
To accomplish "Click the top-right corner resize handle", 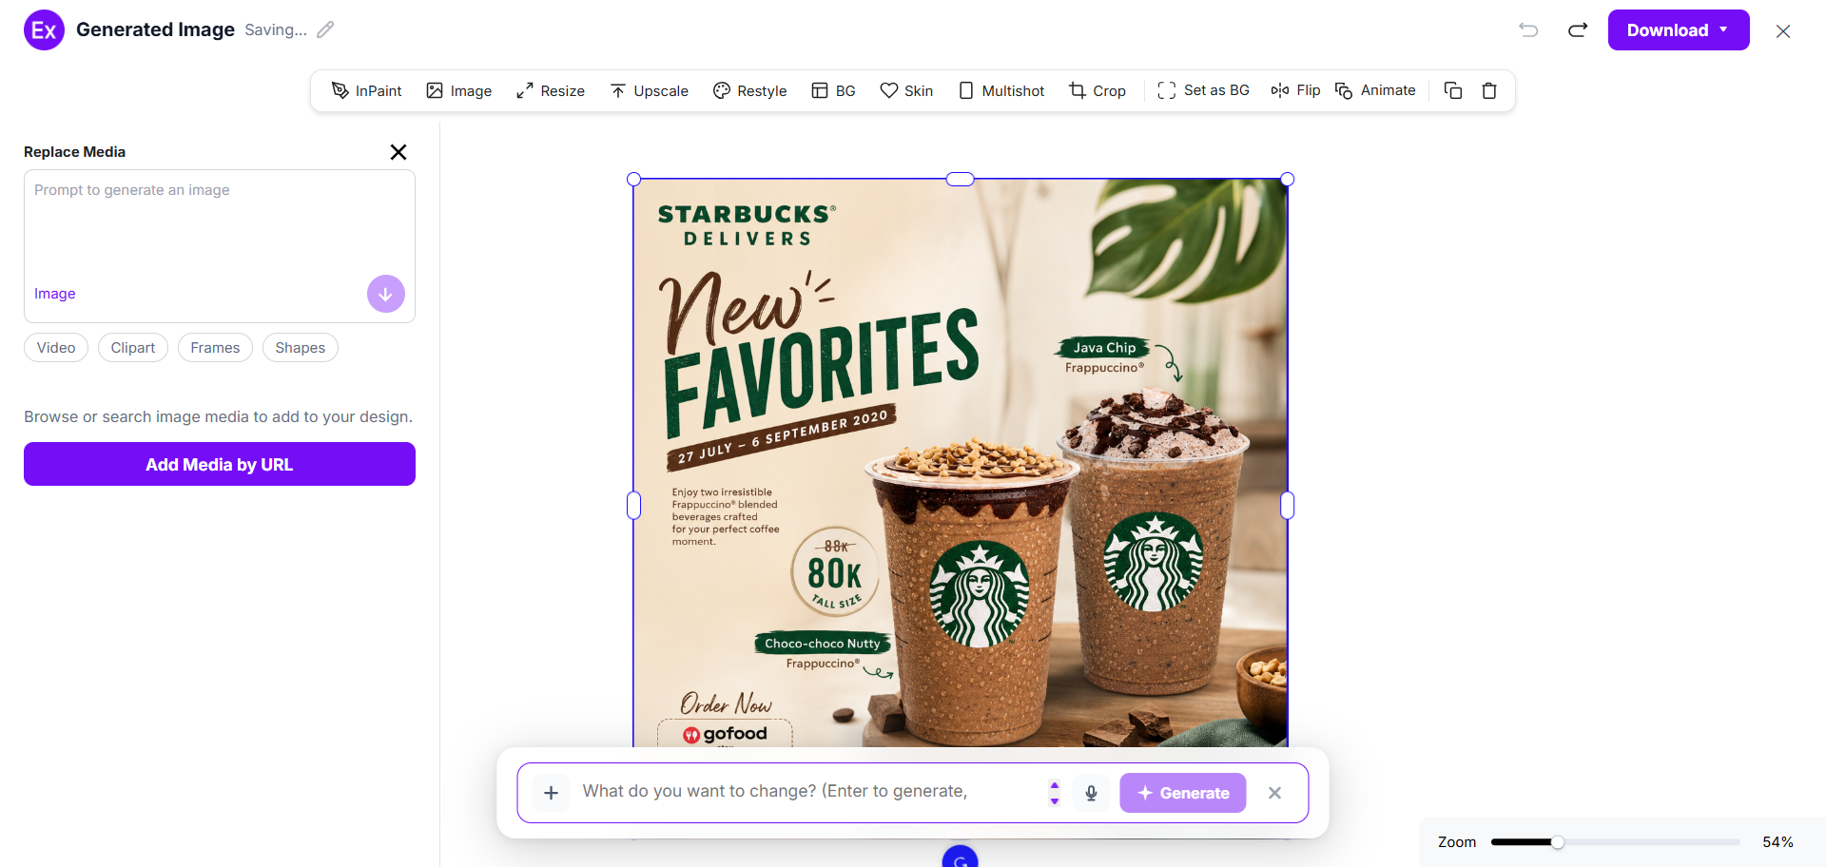I will click(1288, 179).
